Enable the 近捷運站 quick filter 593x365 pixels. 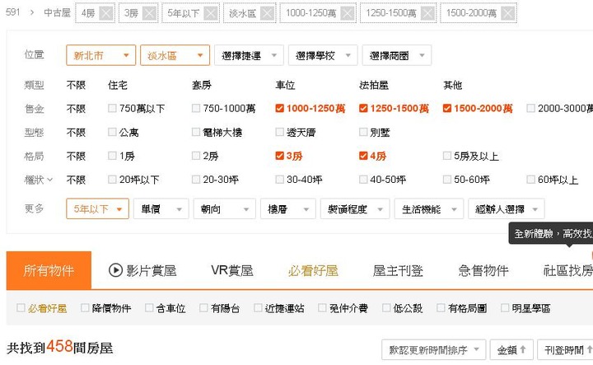(x=258, y=308)
